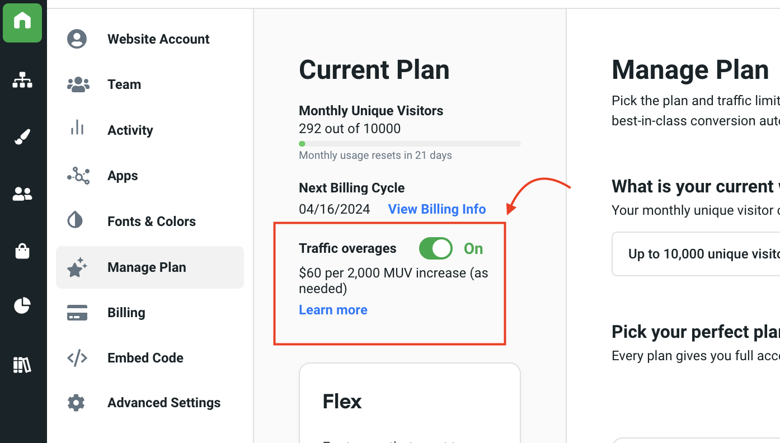Click the library books icon

pyautogui.click(x=22, y=365)
